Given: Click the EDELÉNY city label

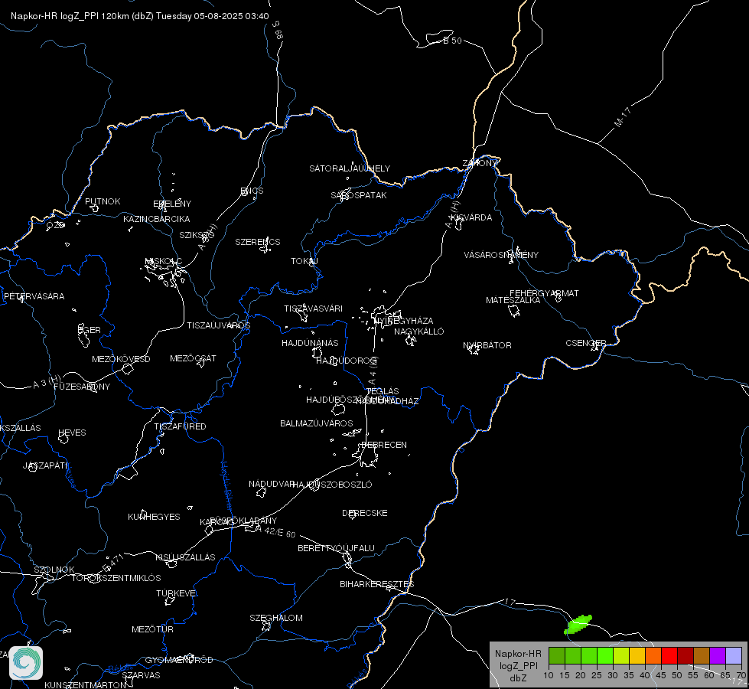Looking at the screenshot, I should pos(172,204).
